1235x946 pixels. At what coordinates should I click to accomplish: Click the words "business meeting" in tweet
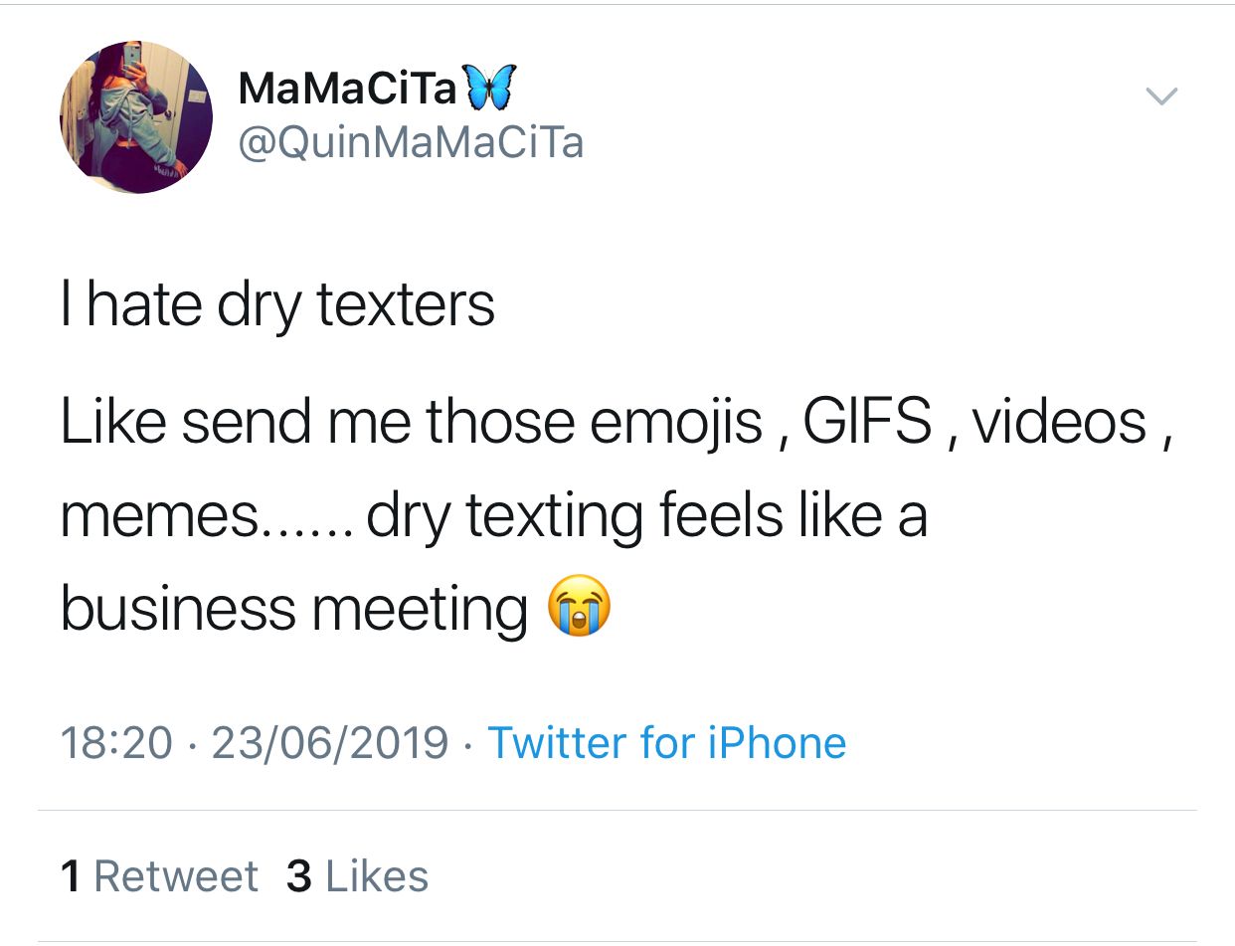[294, 608]
